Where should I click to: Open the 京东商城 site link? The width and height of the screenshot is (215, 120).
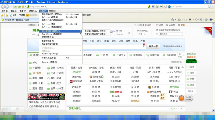pyautogui.click(x=76, y=82)
